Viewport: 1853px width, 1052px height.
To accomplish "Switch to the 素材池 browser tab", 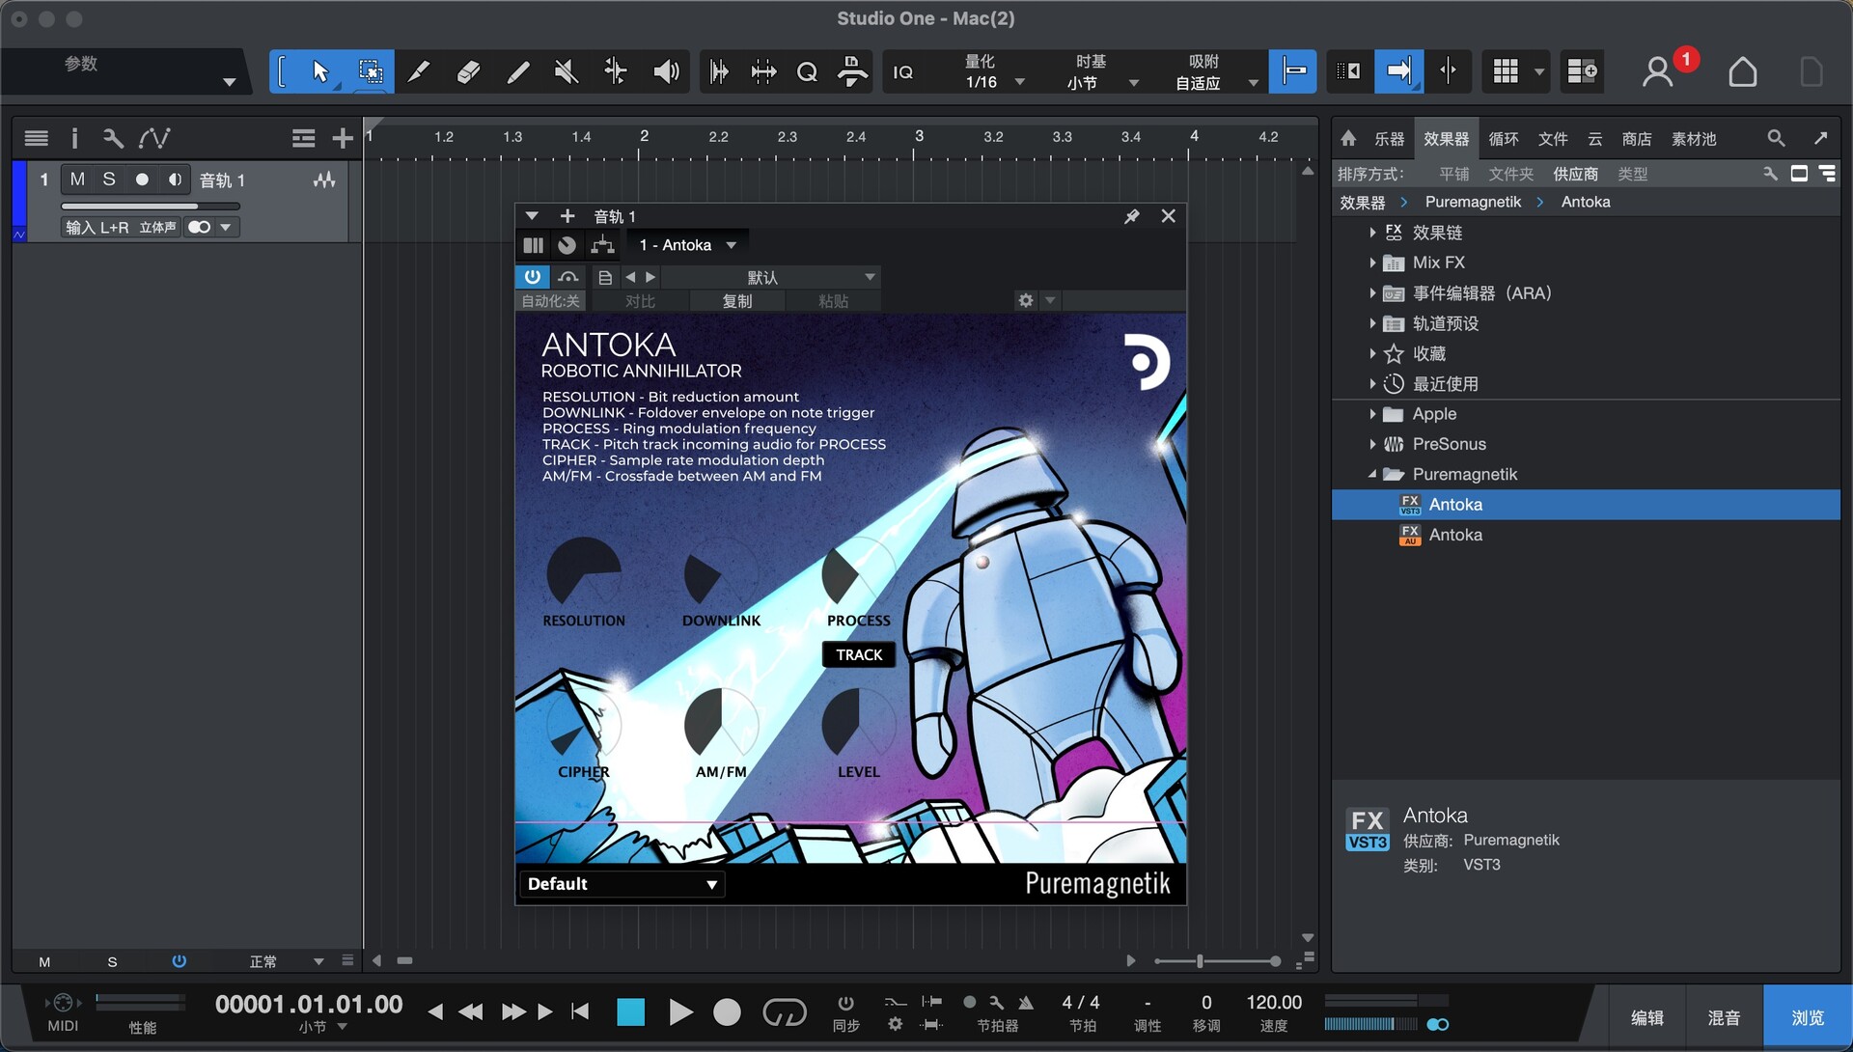I will coord(1694,139).
